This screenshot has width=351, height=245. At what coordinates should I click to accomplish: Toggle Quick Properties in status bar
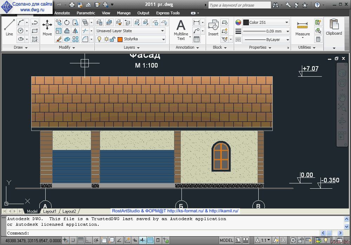tap(158, 240)
